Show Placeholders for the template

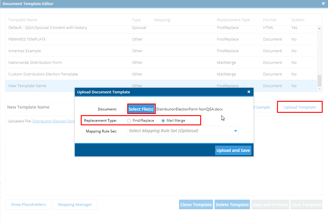(x=28, y=204)
